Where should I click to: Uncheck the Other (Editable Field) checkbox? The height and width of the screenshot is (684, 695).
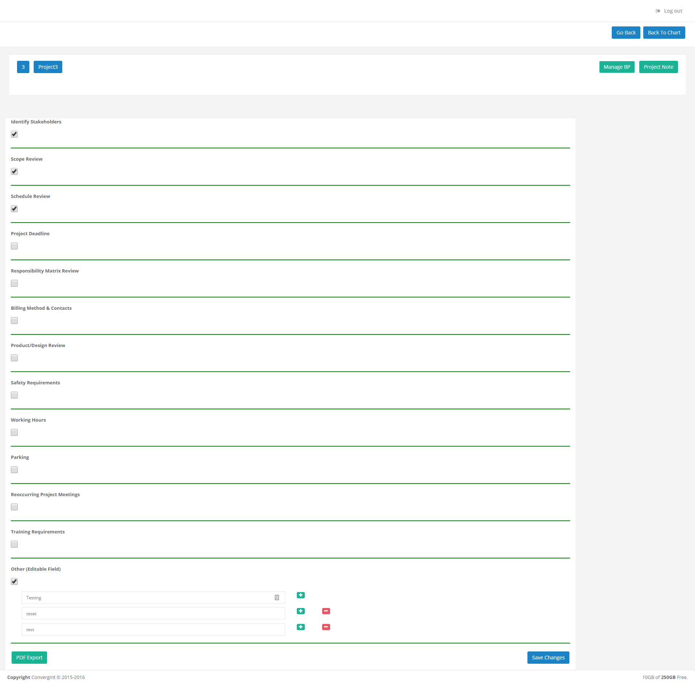(14, 581)
